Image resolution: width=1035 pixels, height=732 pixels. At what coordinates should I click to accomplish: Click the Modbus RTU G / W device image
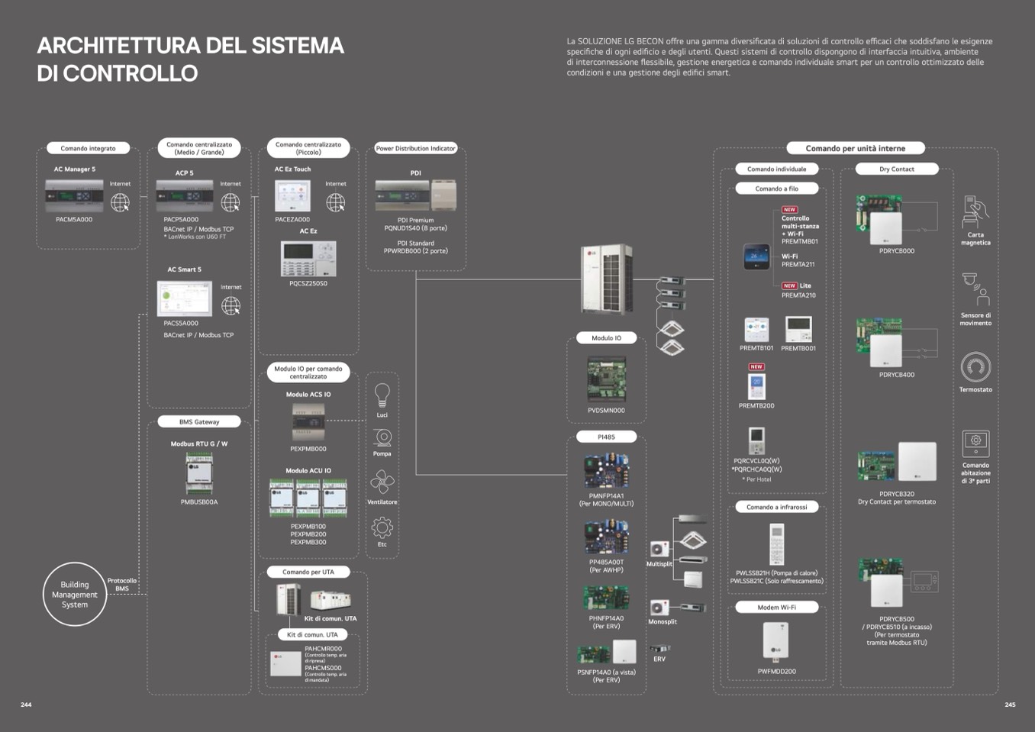(x=199, y=473)
